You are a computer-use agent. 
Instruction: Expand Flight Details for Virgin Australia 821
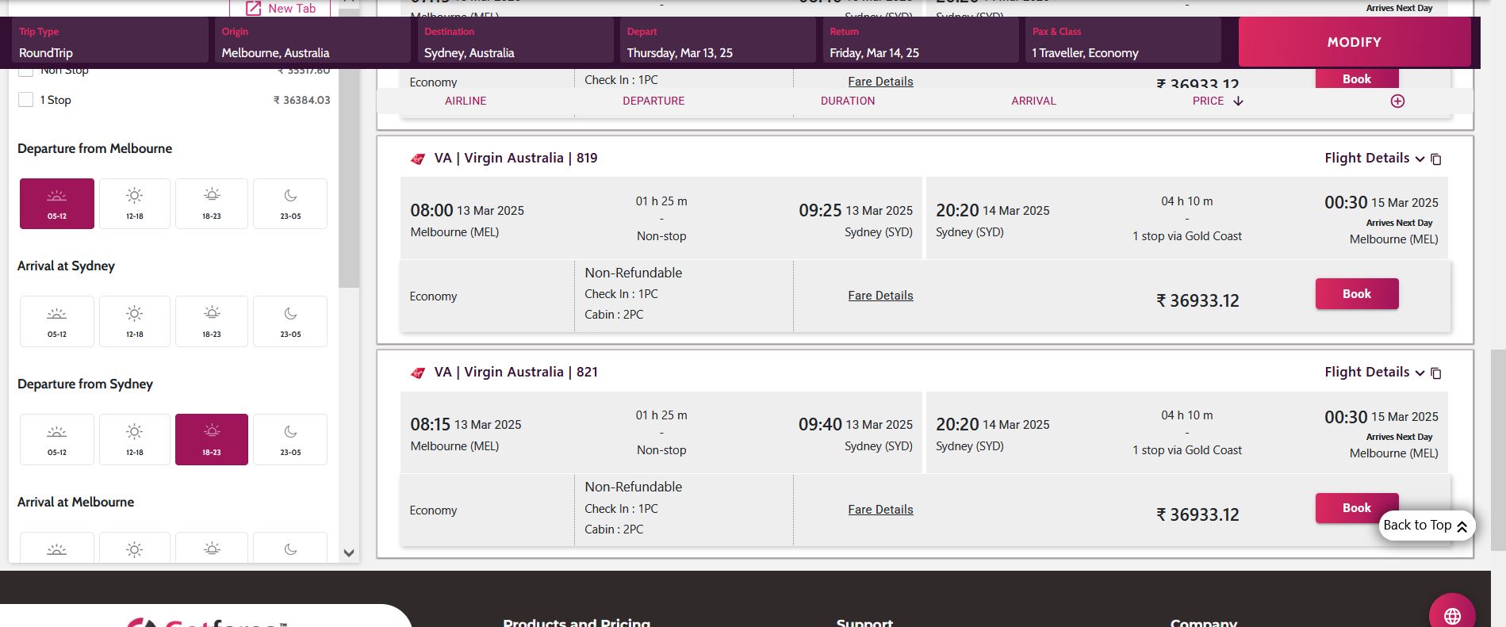(x=1374, y=373)
